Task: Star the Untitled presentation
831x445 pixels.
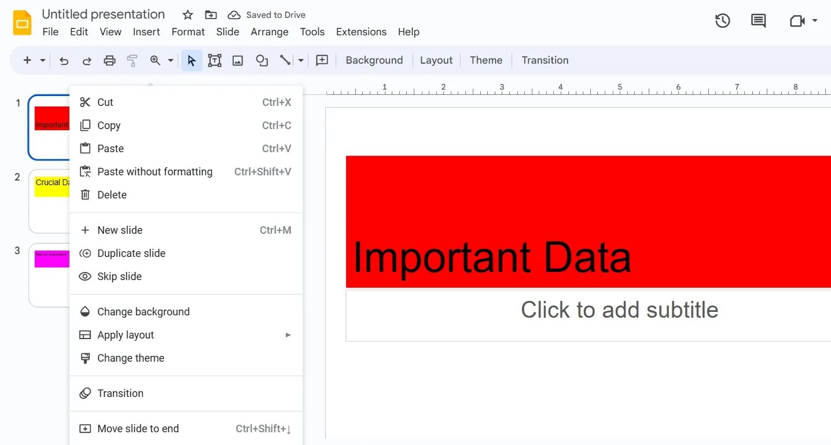Action: click(x=187, y=14)
